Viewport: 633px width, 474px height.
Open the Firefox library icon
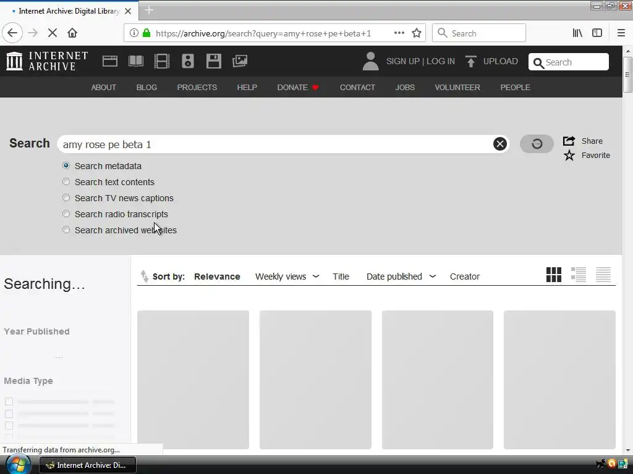577,33
